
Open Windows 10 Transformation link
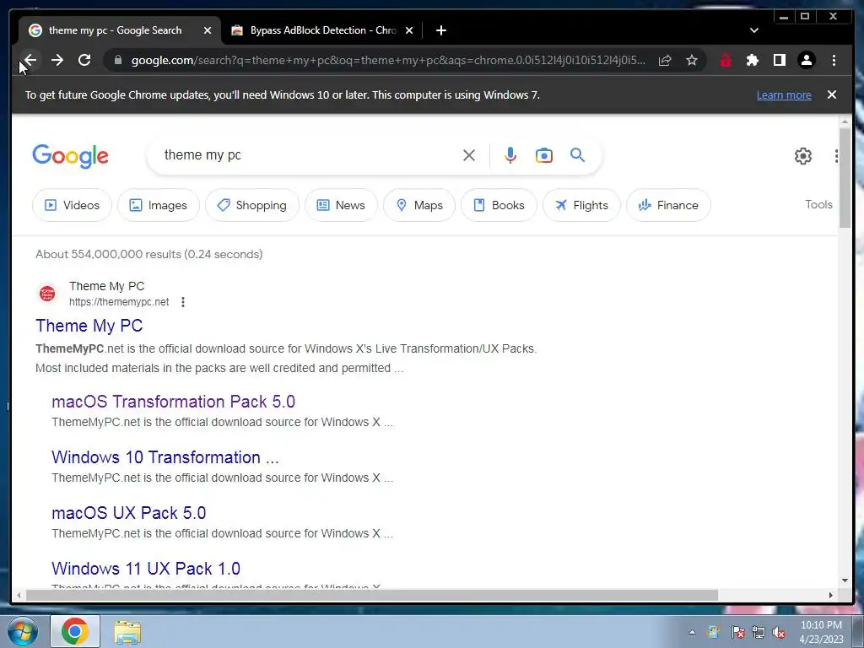coord(165,457)
